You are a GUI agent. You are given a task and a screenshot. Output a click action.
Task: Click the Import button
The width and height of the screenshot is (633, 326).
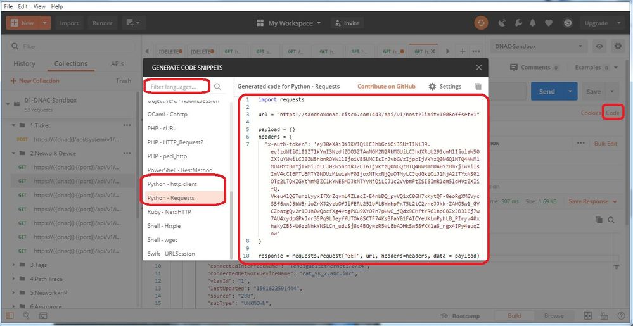pos(69,23)
